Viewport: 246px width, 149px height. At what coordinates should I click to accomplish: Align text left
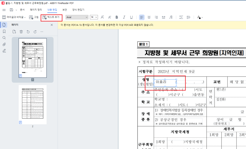tap(142, 17)
